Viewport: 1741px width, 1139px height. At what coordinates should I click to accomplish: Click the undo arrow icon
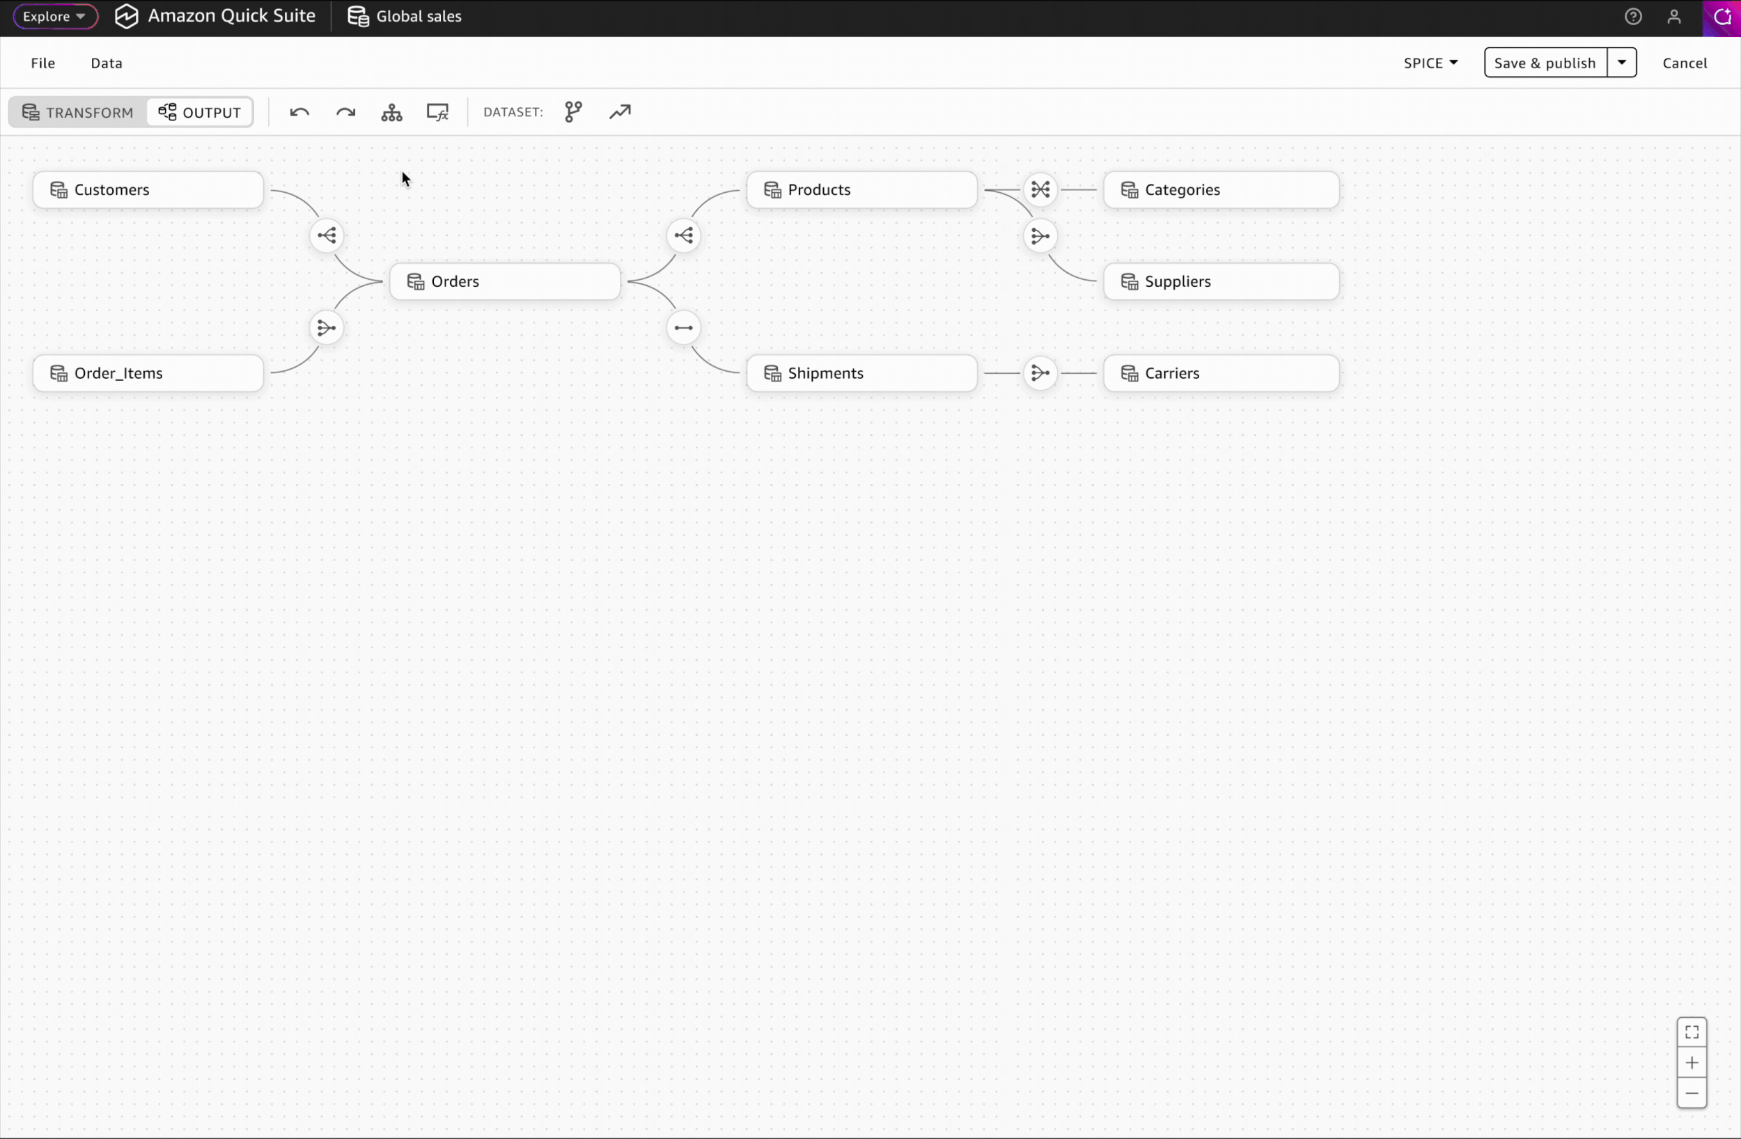pyautogui.click(x=299, y=112)
